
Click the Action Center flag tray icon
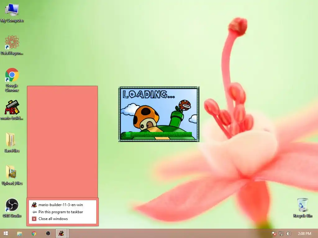coord(274,234)
